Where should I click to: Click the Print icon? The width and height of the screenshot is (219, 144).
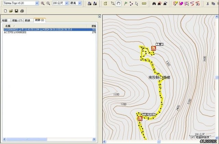tap(22, 11)
